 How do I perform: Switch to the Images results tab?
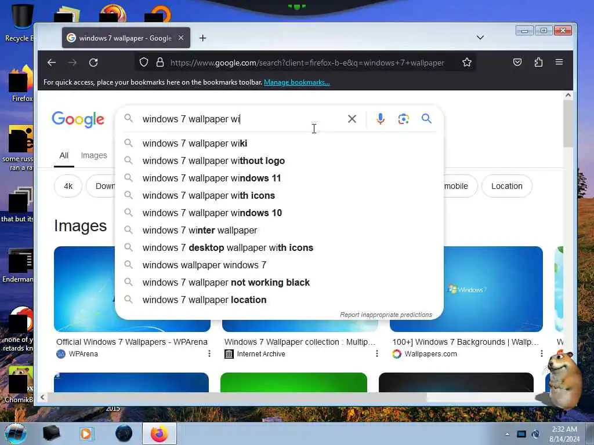94,155
